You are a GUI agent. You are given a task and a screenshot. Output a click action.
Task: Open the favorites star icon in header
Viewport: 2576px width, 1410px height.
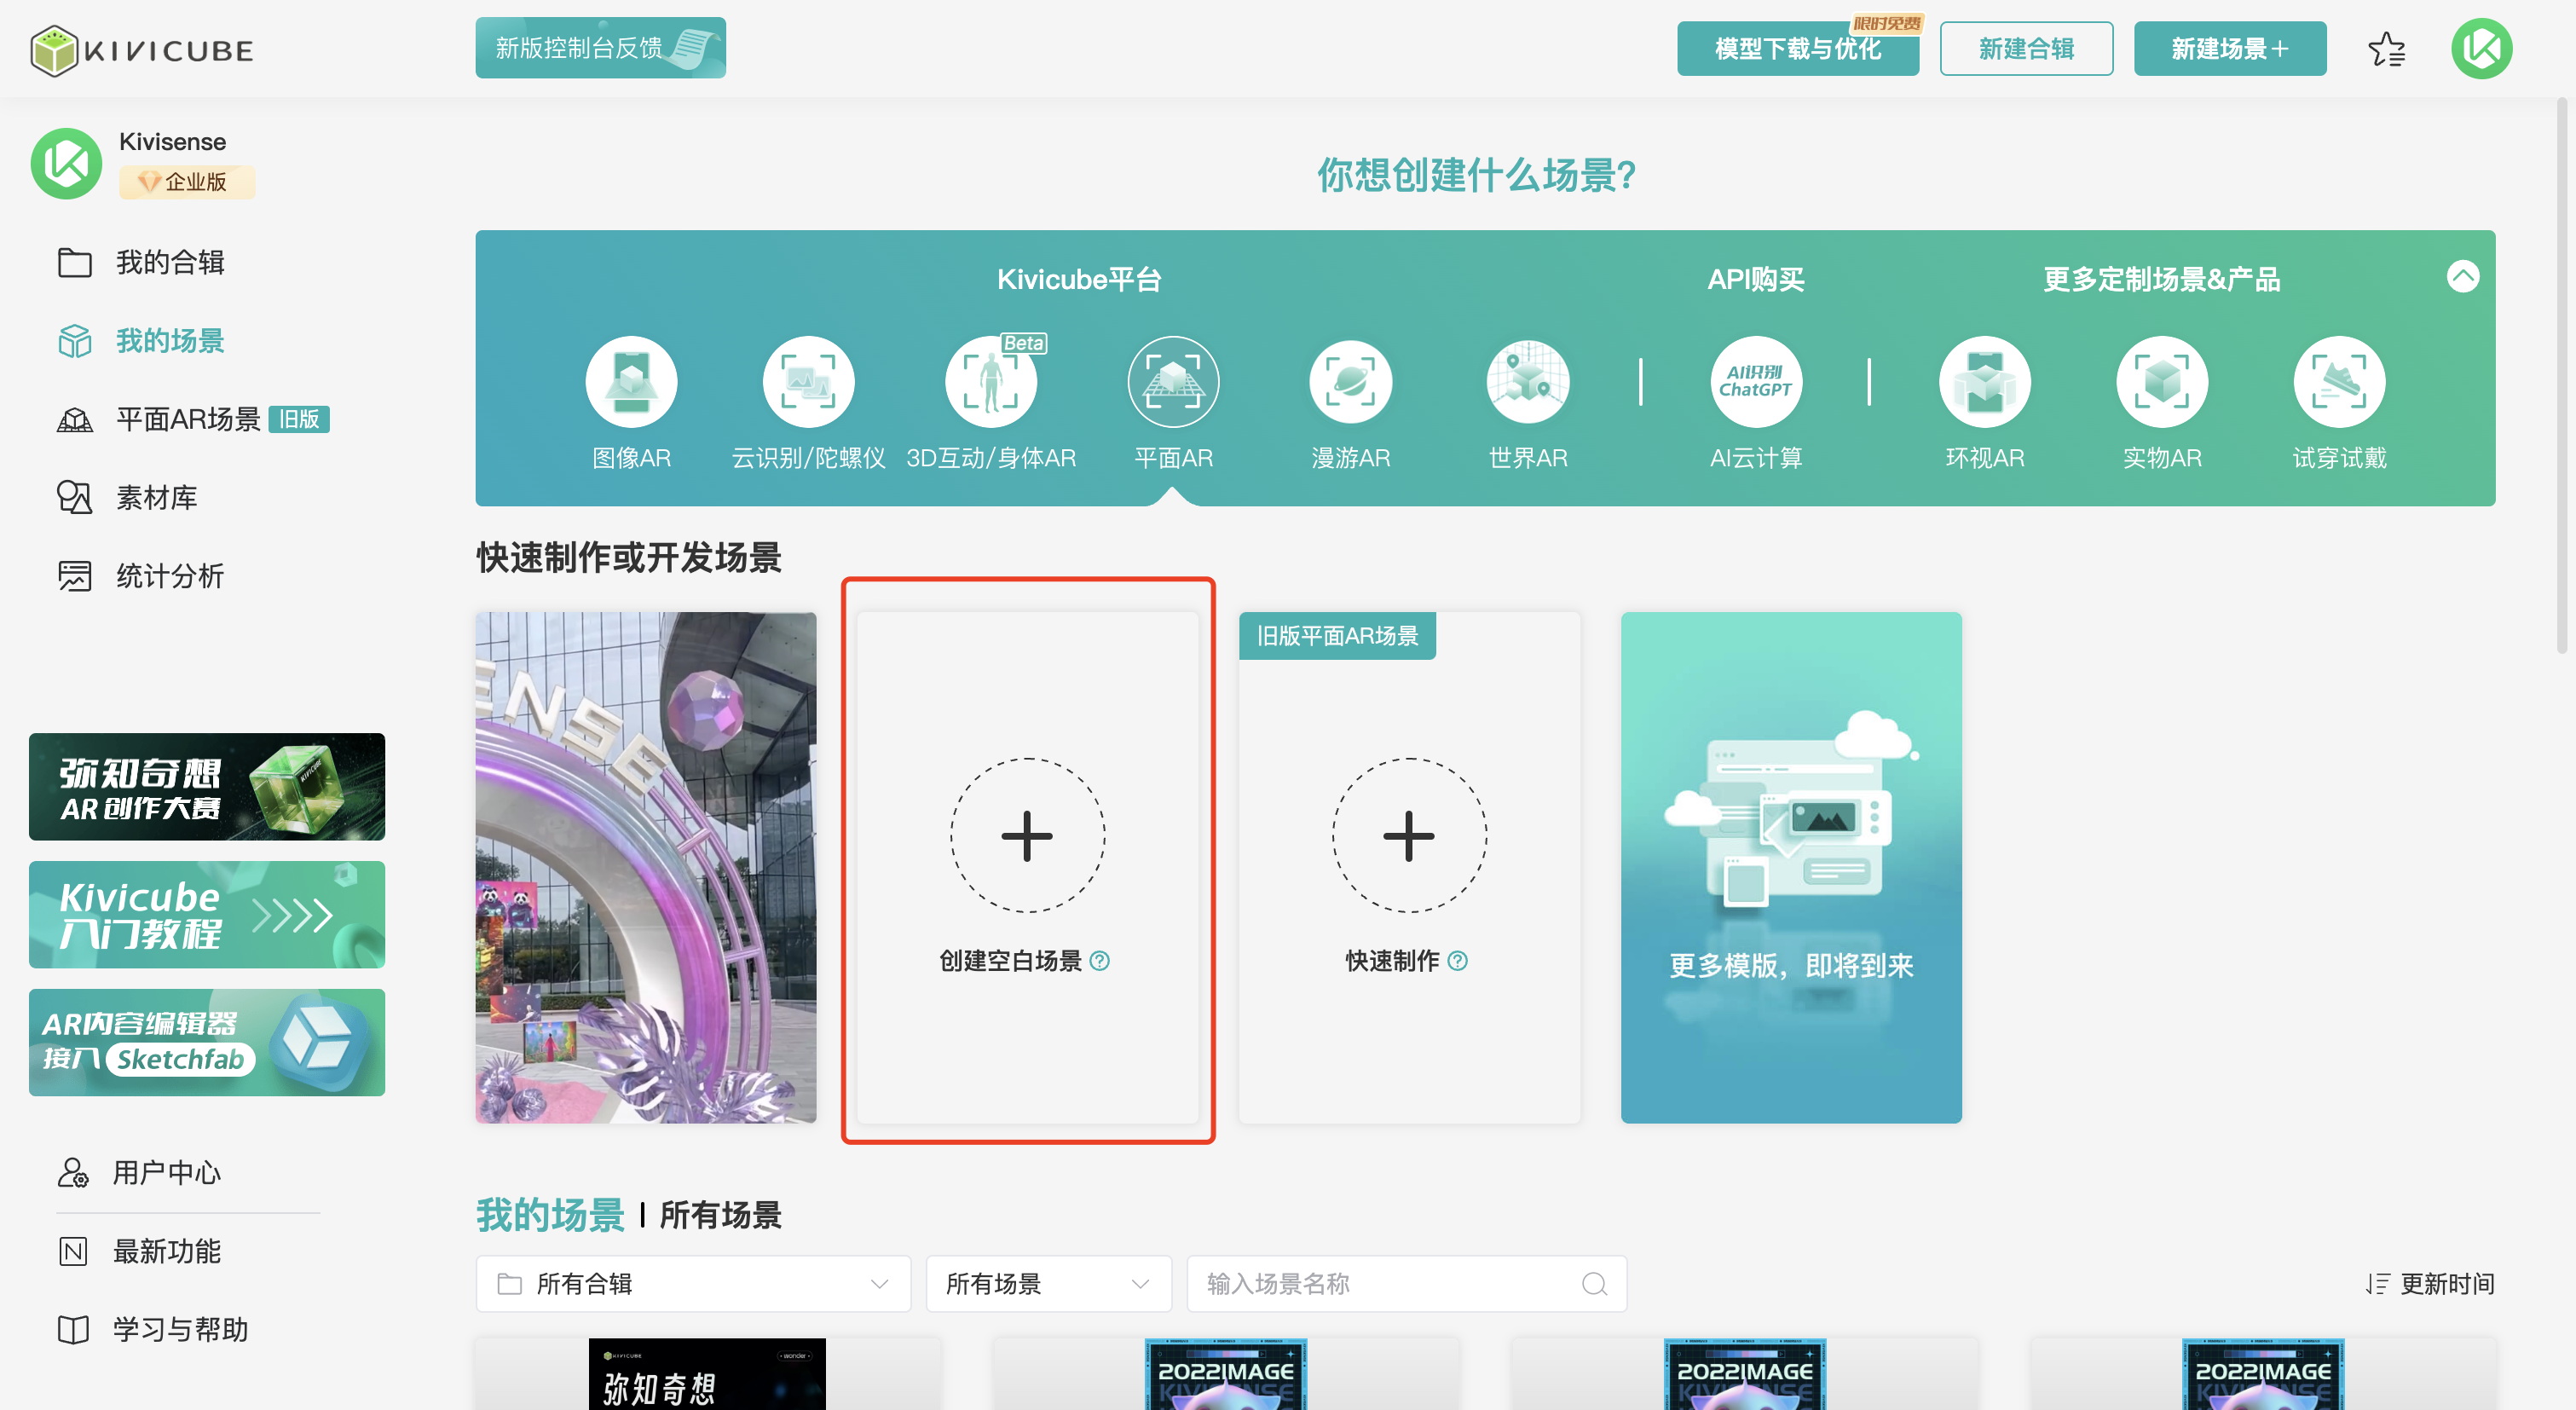(x=2386, y=49)
